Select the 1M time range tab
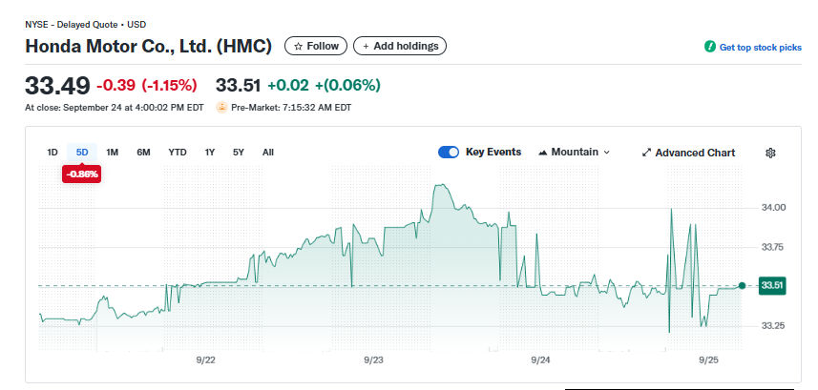Viewport: 818px width, 390px height. coord(113,153)
